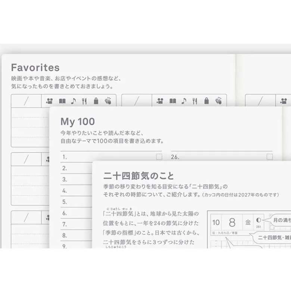Click the list number 3. in My 100
This screenshot has width=291, height=292.
point(65,179)
